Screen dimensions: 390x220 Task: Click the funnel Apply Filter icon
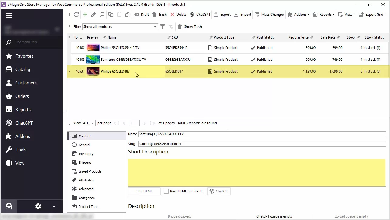pos(162,27)
